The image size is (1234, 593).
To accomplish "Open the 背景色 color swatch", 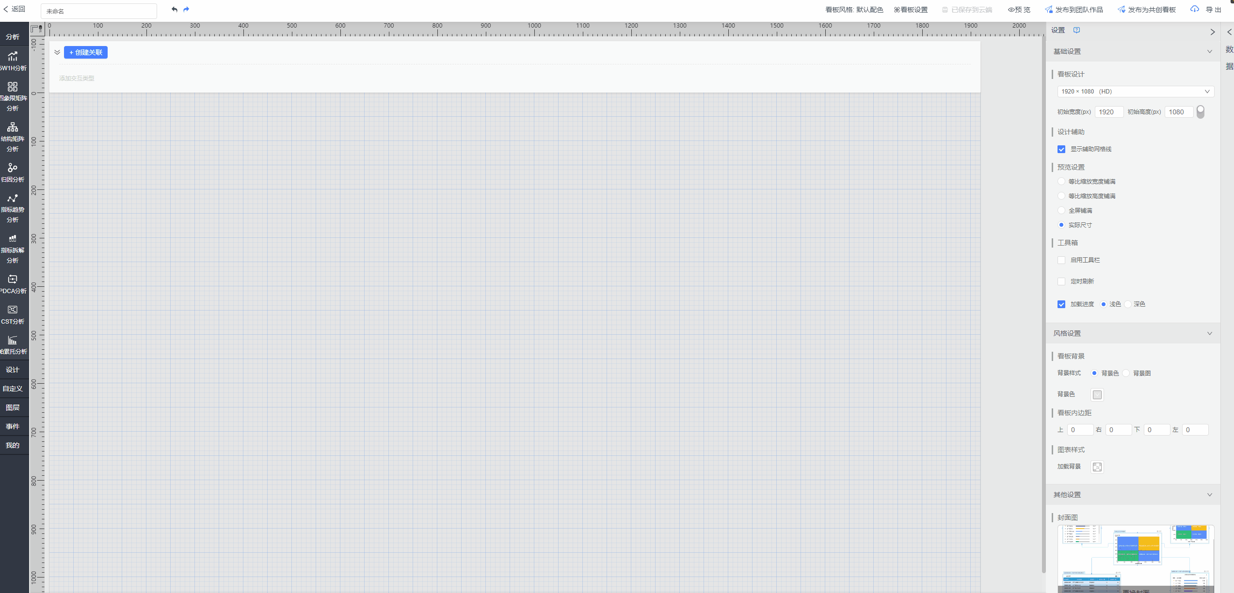I will [1097, 395].
